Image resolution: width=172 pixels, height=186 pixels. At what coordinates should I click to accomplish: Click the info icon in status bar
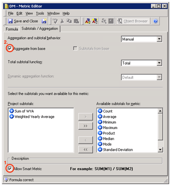point(6,180)
